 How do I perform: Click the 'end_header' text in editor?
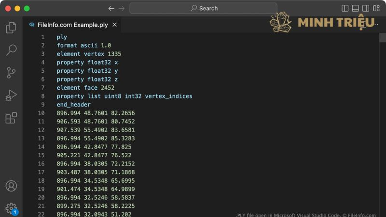(73, 105)
